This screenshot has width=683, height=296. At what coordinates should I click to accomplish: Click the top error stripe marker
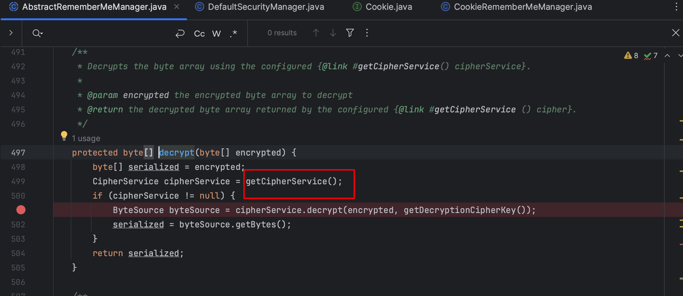tap(681, 121)
